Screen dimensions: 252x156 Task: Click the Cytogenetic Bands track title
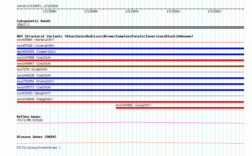tap(34, 21)
